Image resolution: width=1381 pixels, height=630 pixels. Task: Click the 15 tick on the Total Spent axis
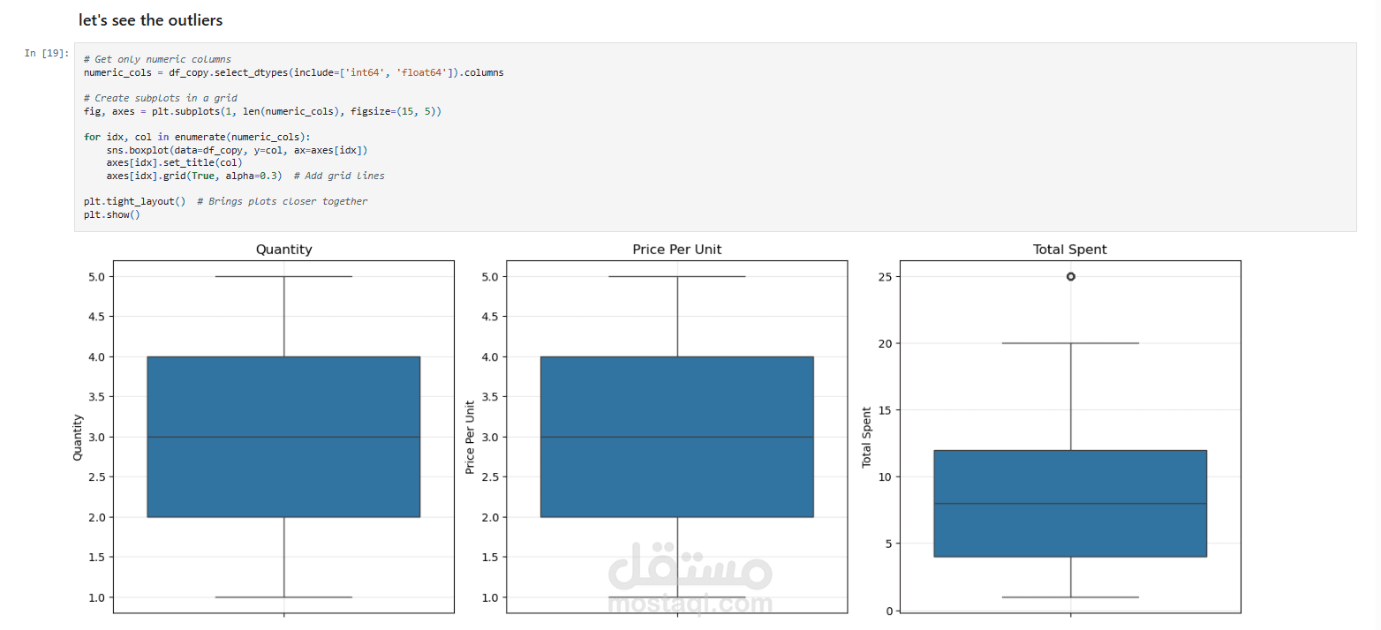[x=887, y=410]
